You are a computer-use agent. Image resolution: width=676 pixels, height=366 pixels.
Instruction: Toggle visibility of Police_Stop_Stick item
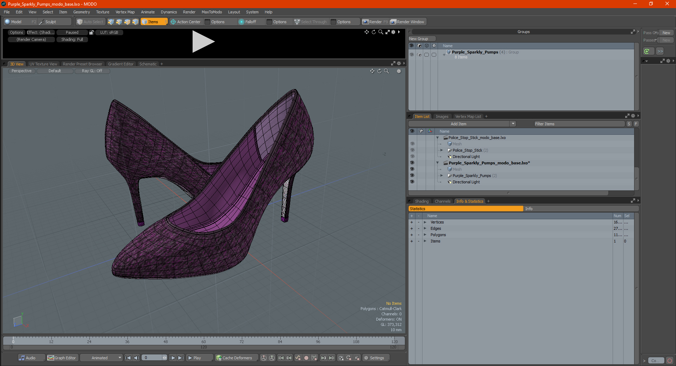412,150
